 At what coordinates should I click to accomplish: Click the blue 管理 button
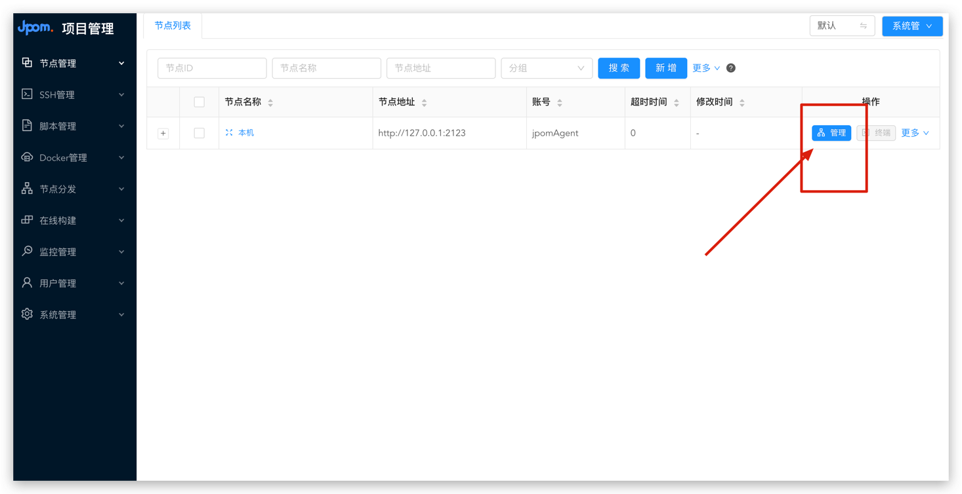pos(831,133)
